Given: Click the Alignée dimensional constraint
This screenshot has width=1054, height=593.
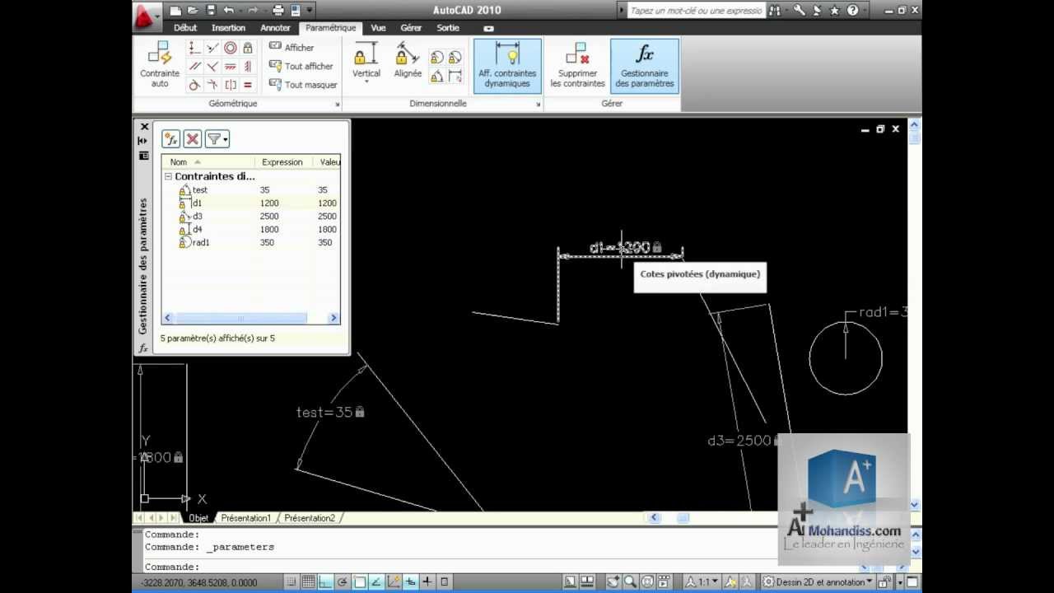Looking at the screenshot, I should coord(408,60).
